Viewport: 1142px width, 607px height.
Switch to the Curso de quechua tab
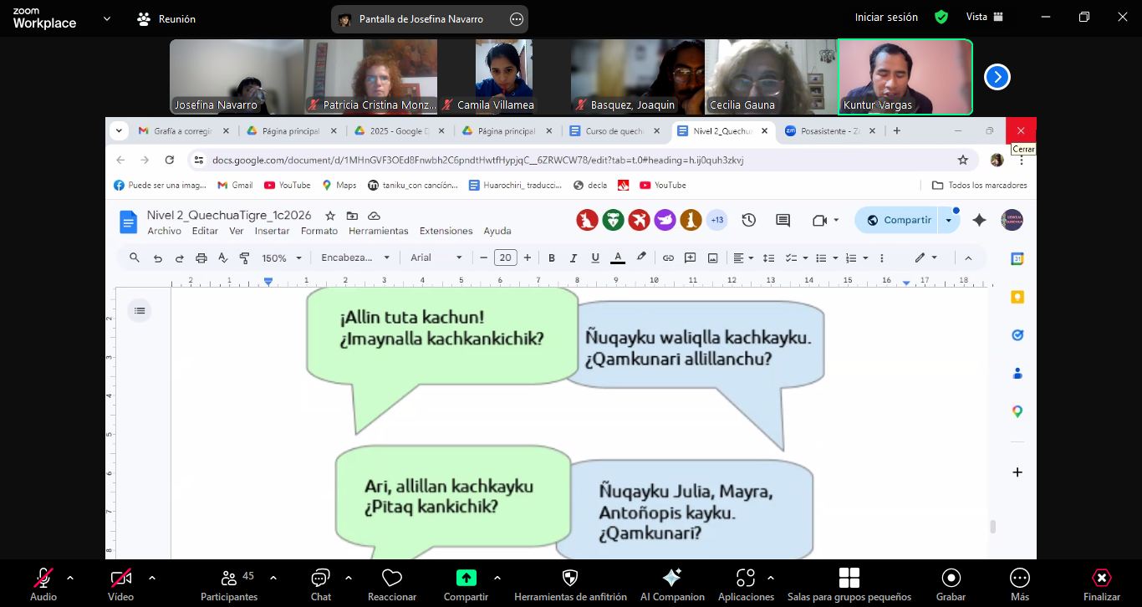(614, 131)
